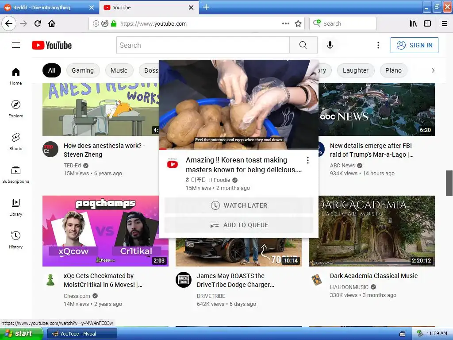Image resolution: width=453 pixels, height=340 pixels.
Task: Open the TED-Ed channel avatar
Action: coord(50,149)
